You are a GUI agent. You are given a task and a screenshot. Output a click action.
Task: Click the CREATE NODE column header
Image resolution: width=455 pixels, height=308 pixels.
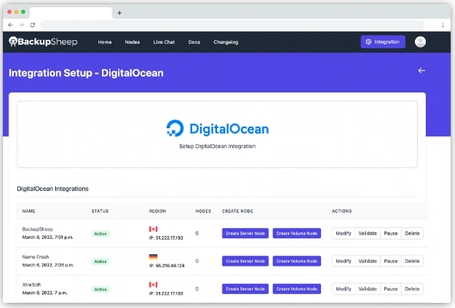[237, 211]
